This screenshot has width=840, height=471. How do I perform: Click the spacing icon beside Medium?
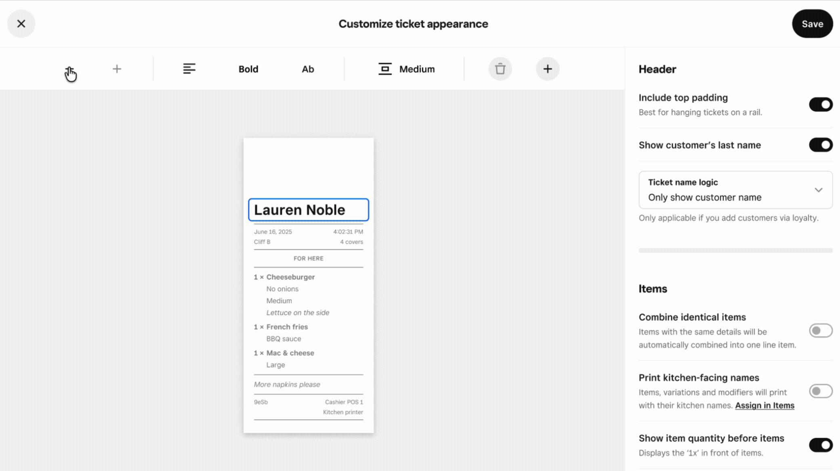pos(385,69)
